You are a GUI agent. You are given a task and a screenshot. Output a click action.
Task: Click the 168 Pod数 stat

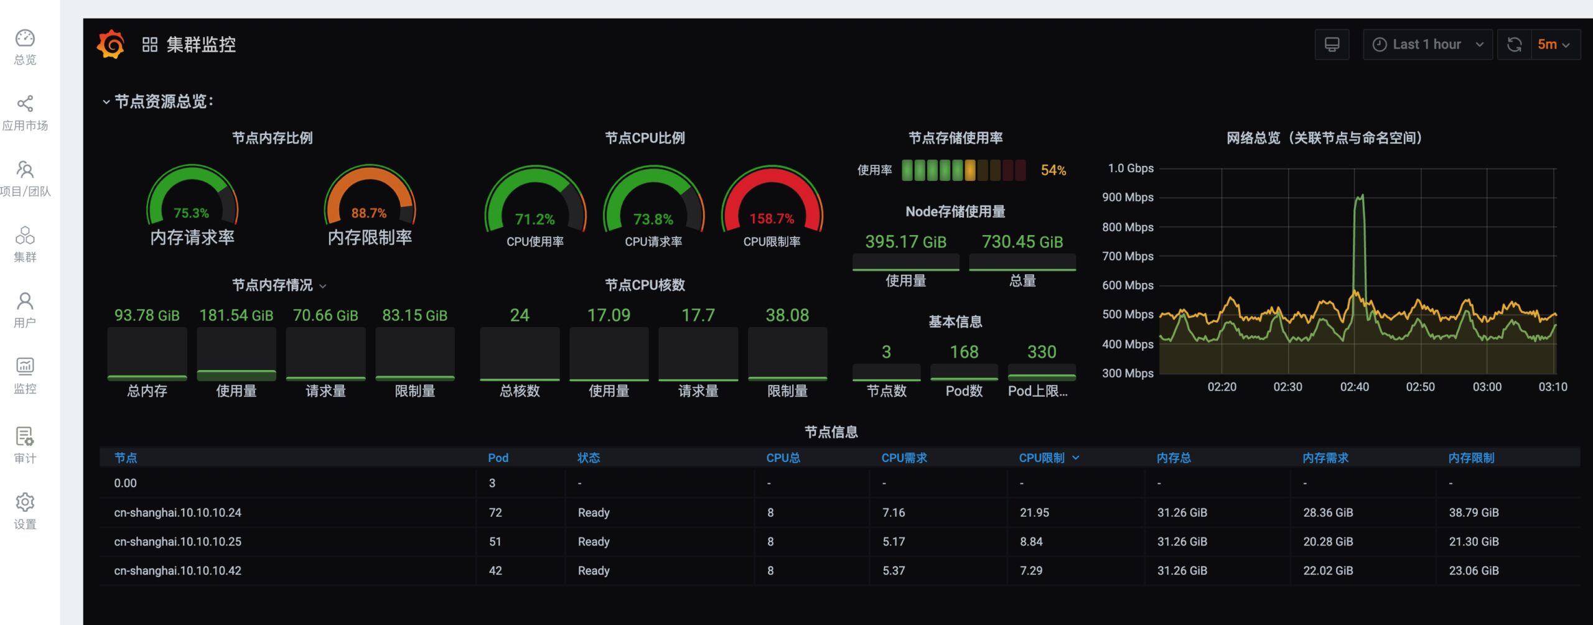point(965,371)
